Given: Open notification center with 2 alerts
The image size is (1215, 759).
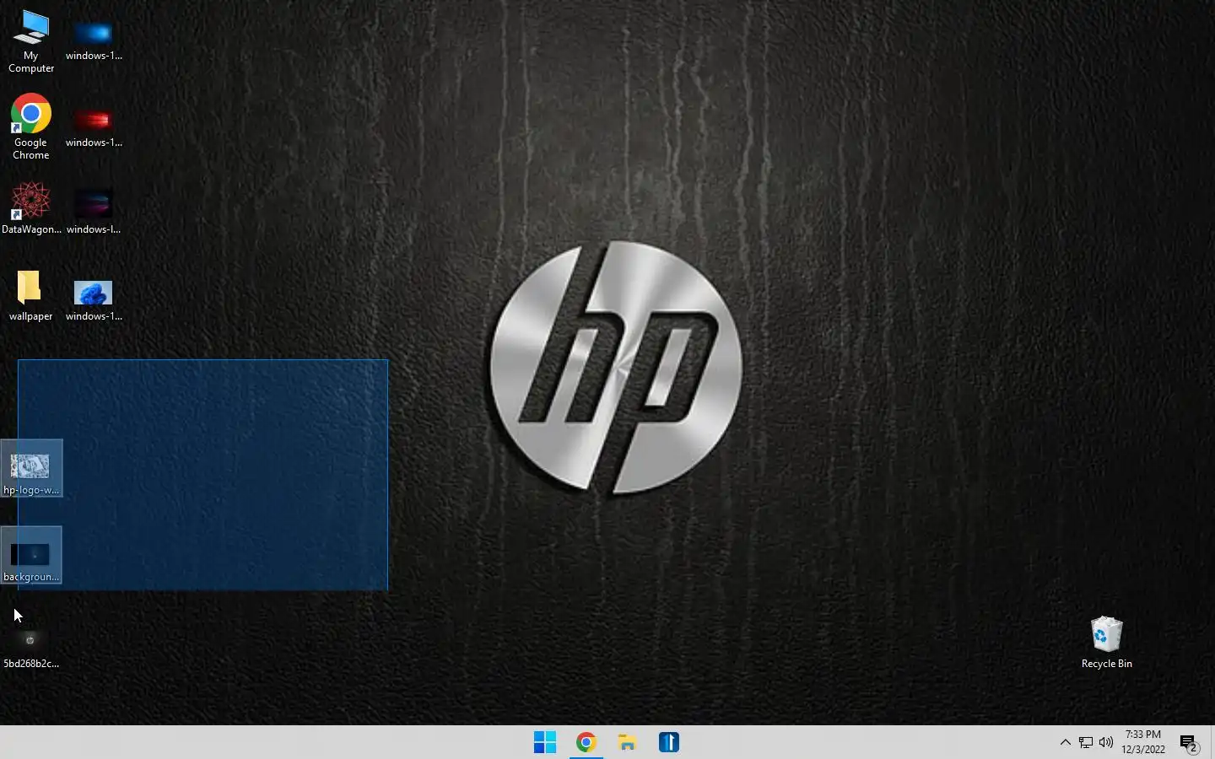Looking at the screenshot, I should [x=1190, y=744].
